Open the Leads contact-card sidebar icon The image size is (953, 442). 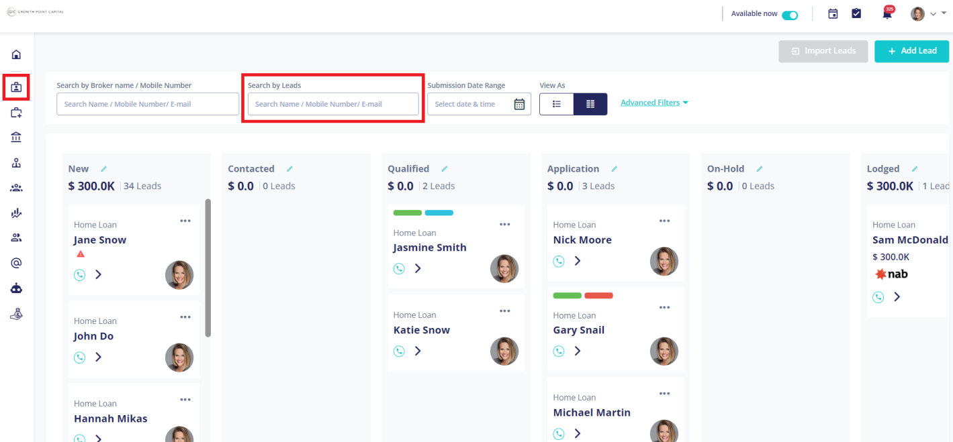coord(16,87)
